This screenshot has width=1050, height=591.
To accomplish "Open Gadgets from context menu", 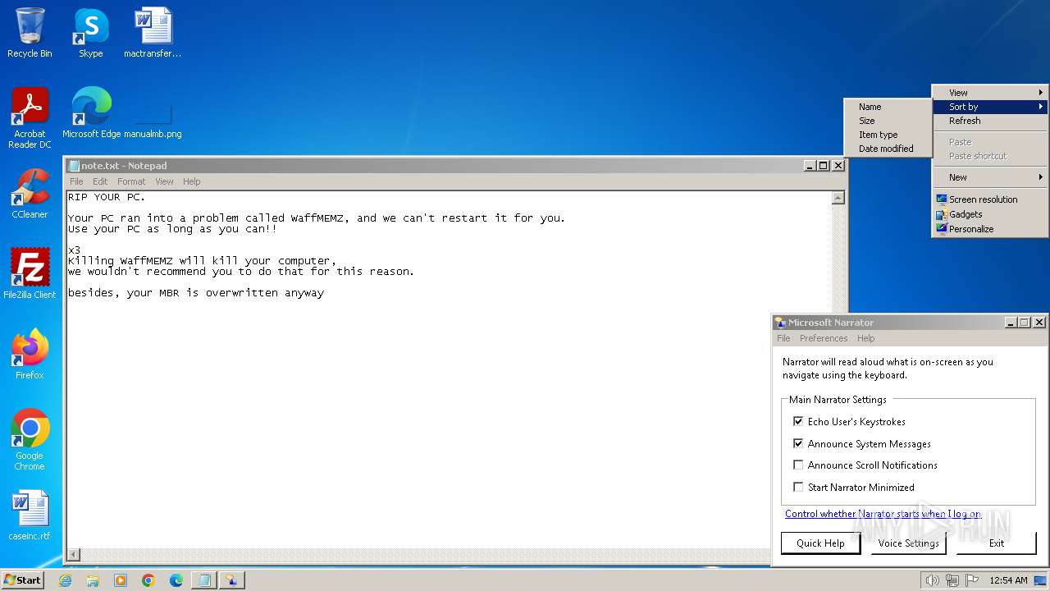I will (990, 214).
